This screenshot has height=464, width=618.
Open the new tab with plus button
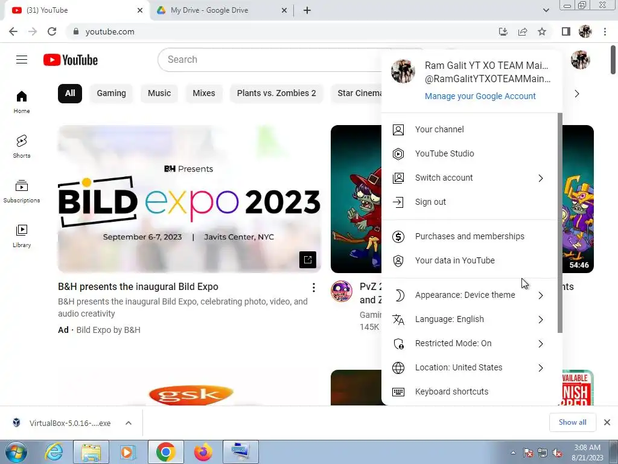(307, 10)
